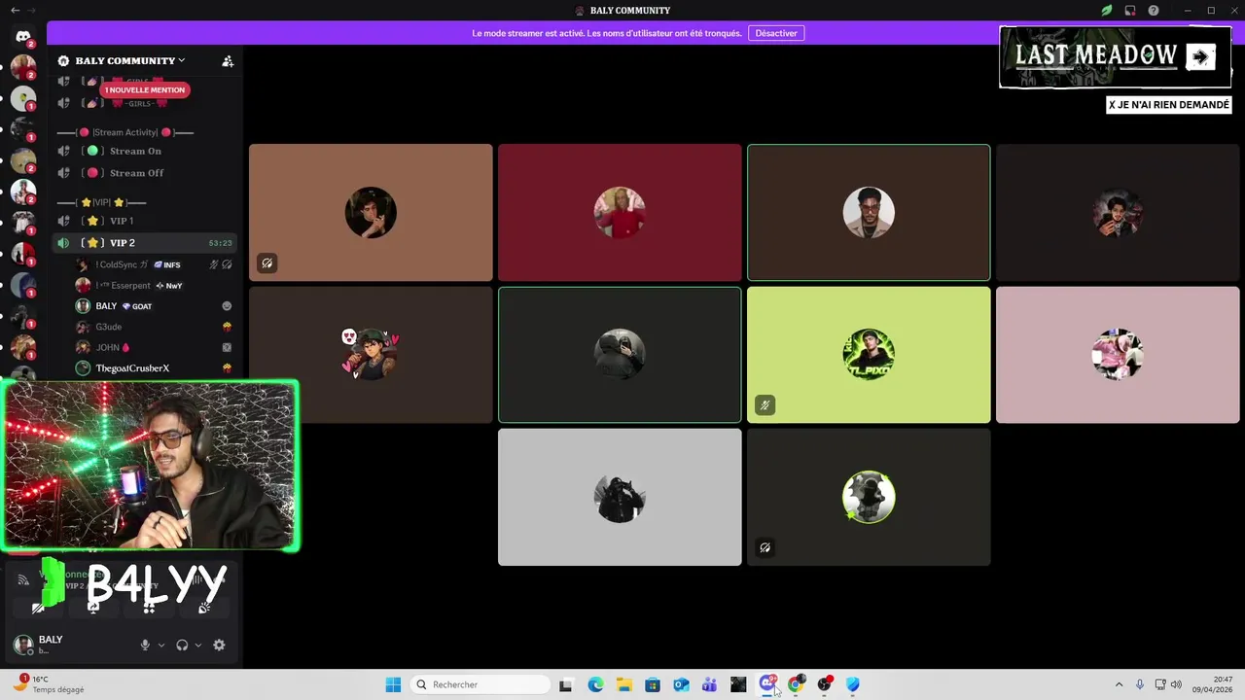The width and height of the screenshot is (1245, 700).
Task: Open microphone input options chevron
Action: 161,645
